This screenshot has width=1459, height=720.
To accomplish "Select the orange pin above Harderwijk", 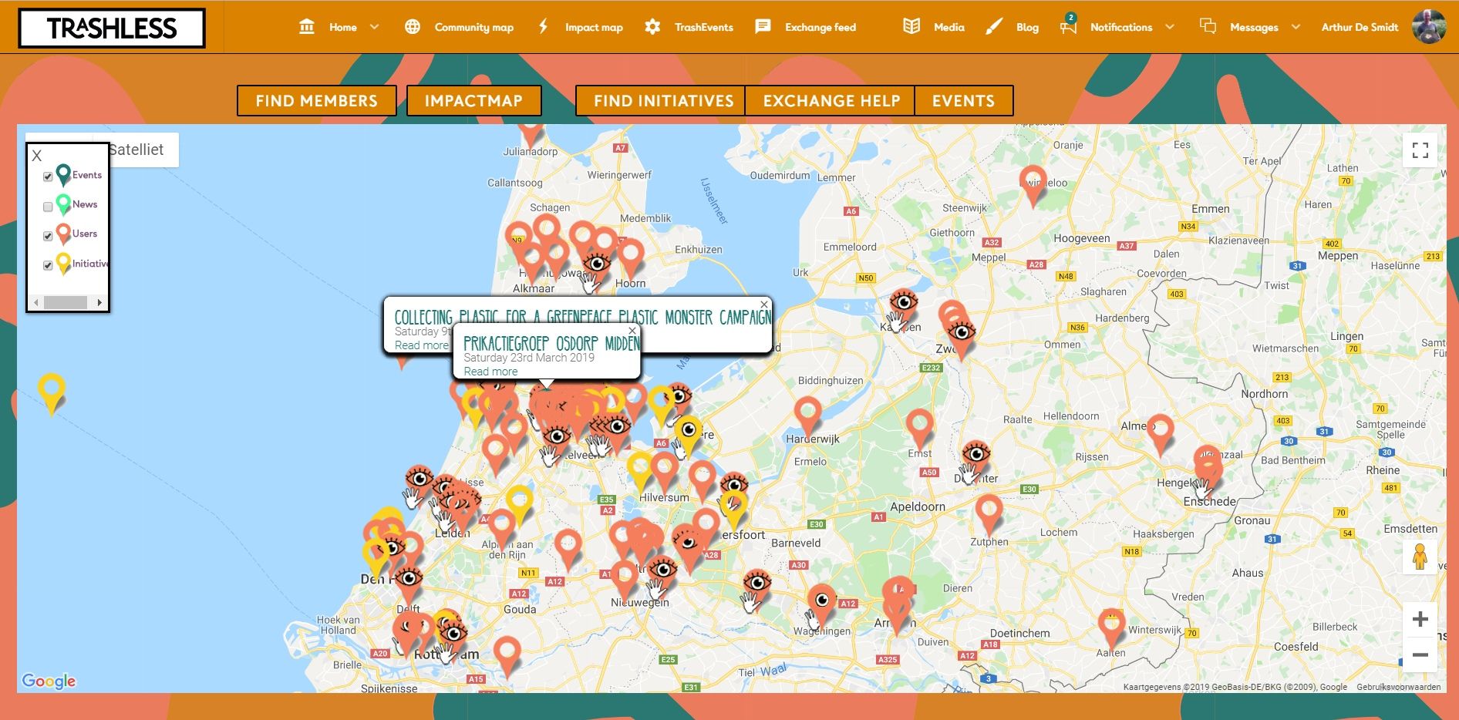I will coord(807,416).
